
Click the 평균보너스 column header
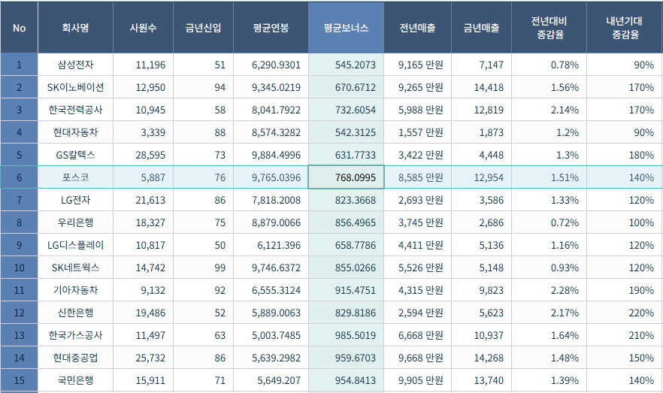click(x=346, y=28)
